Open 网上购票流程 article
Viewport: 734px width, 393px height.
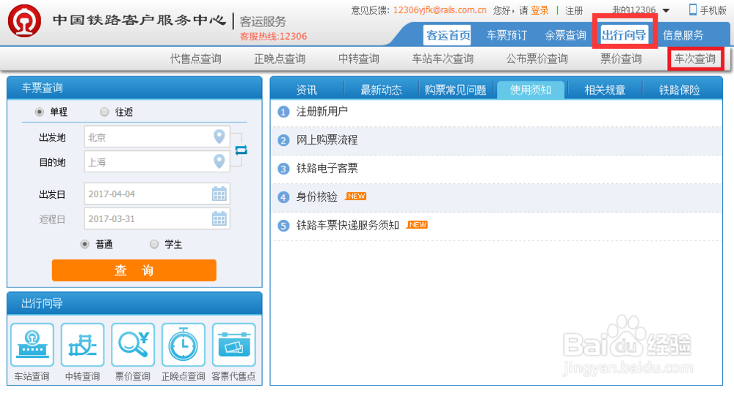pyautogui.click(x=327, y=140)
